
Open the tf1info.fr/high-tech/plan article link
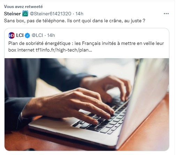pos(64,50)
